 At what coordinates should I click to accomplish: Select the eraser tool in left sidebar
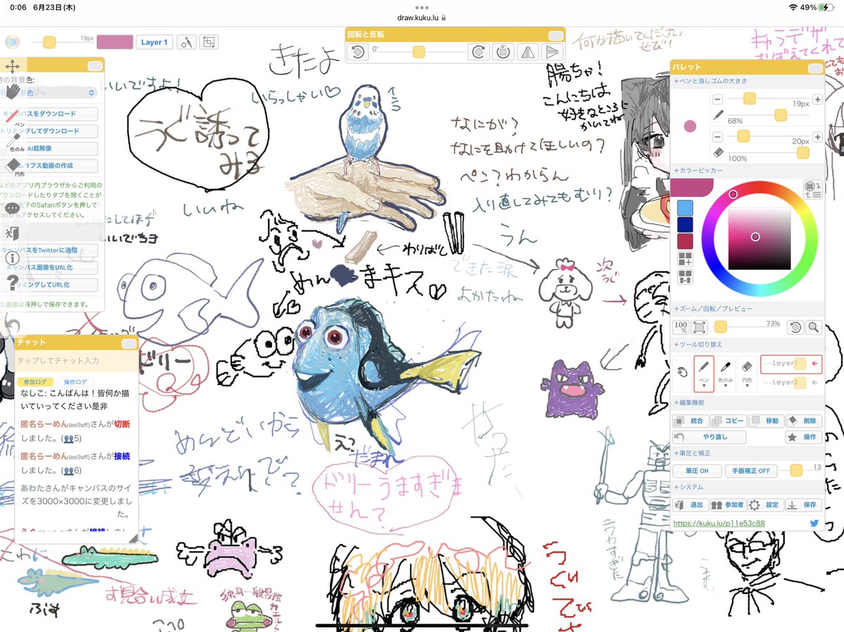tap(13, 165)
